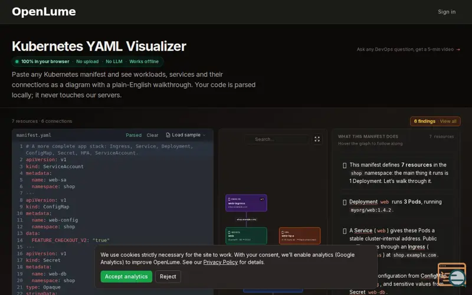Open the floating terminal chat widget
The height and width of the screenshot is (295, 472).
pyautogui.click(x=451, y=274)
